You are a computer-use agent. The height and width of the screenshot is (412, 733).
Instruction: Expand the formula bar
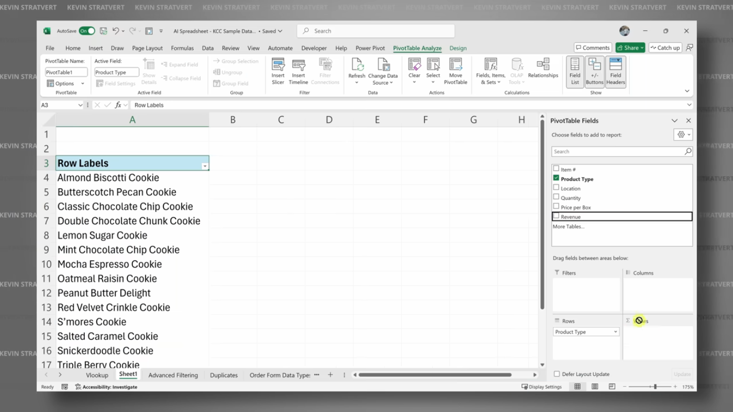(689, 105)
